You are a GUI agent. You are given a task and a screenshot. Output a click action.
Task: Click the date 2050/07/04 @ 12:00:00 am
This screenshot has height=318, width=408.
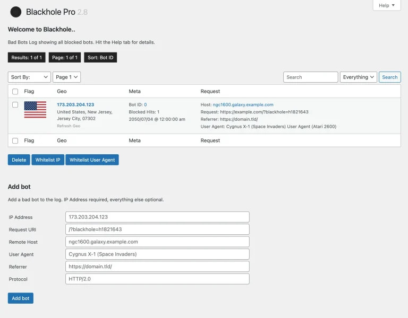[157, 119]
